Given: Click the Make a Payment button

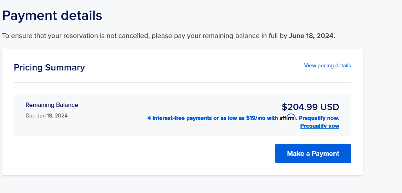Looking at the screenshot, I should 313,153.
